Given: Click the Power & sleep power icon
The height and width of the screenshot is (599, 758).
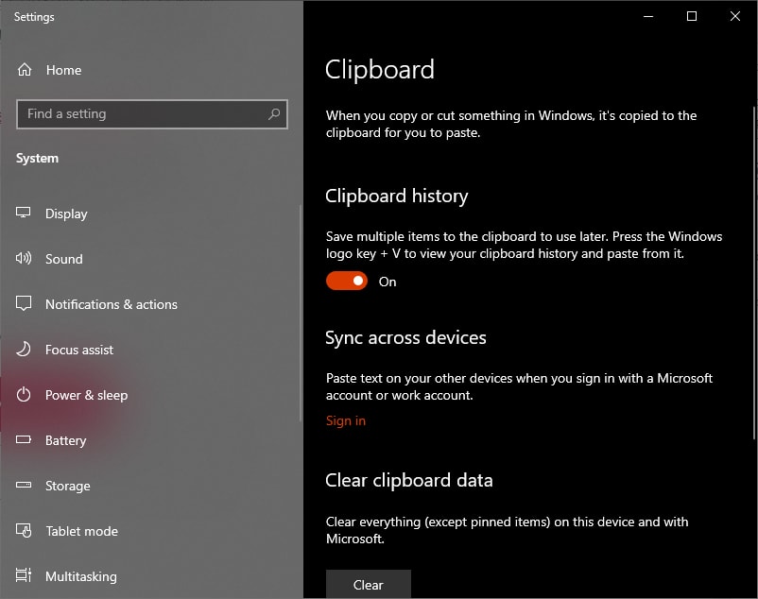Looking at the screenshot, I should (24, 395).
